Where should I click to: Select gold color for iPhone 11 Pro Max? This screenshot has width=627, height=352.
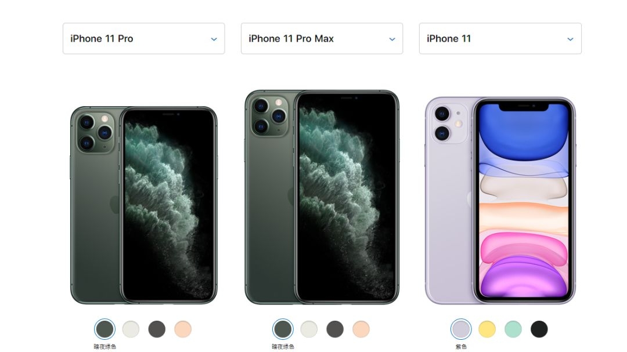coord(361,329)
